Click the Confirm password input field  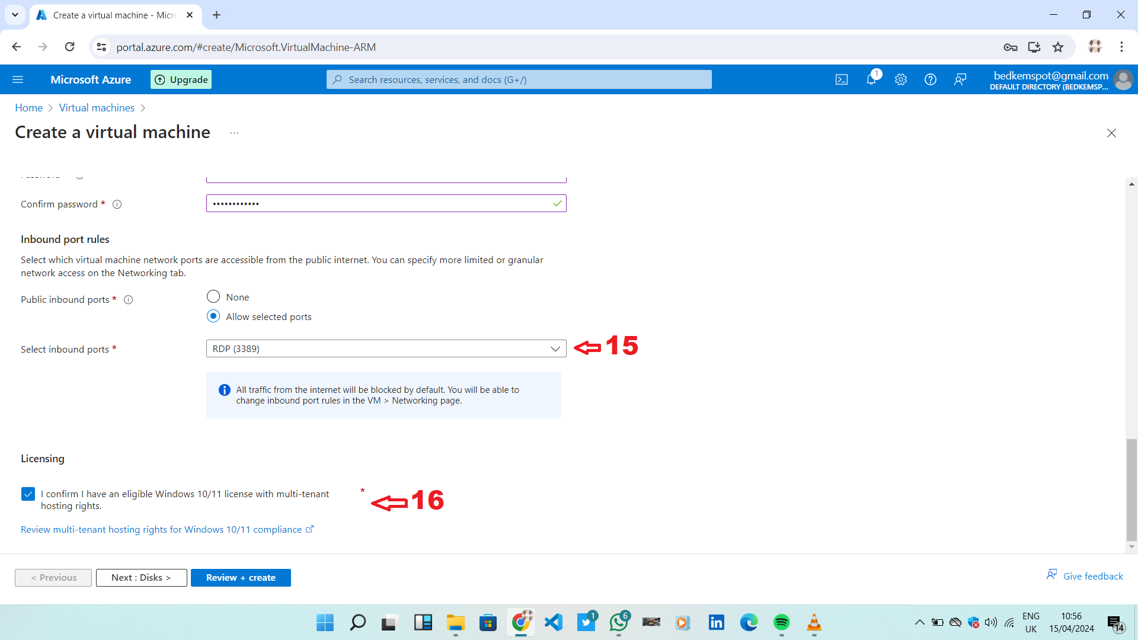coord(379,203)
